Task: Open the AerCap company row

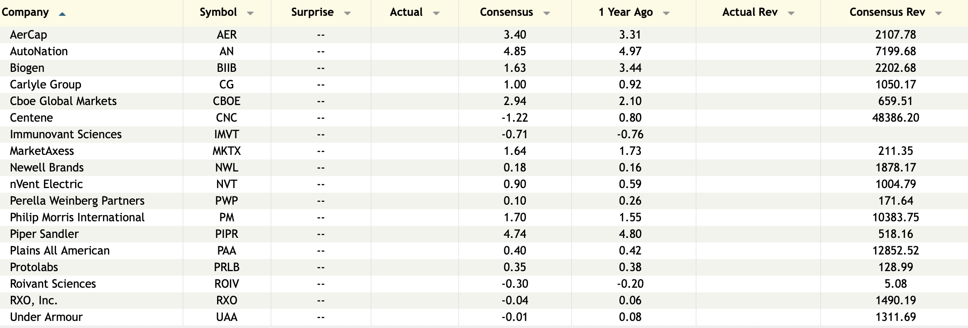Action: [x=29, y=35]
